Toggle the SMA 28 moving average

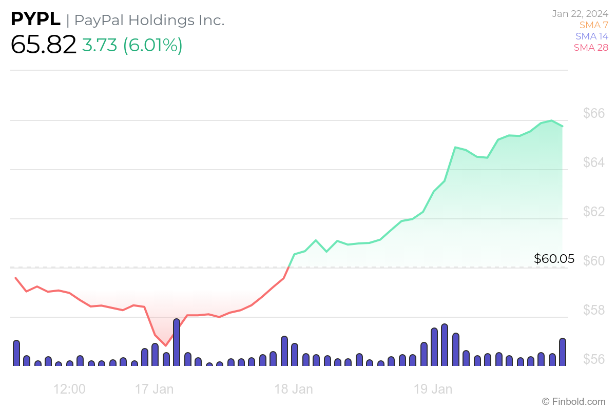pos(590,47)
